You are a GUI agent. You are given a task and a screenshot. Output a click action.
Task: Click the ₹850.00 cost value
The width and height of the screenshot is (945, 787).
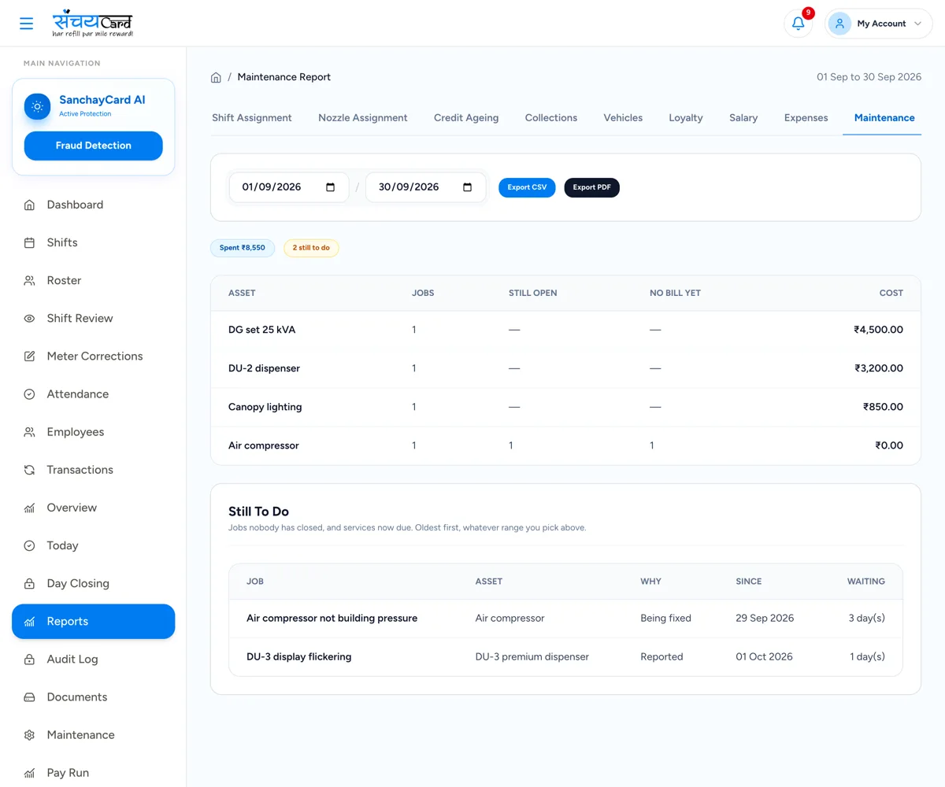[x=883, y=407]
